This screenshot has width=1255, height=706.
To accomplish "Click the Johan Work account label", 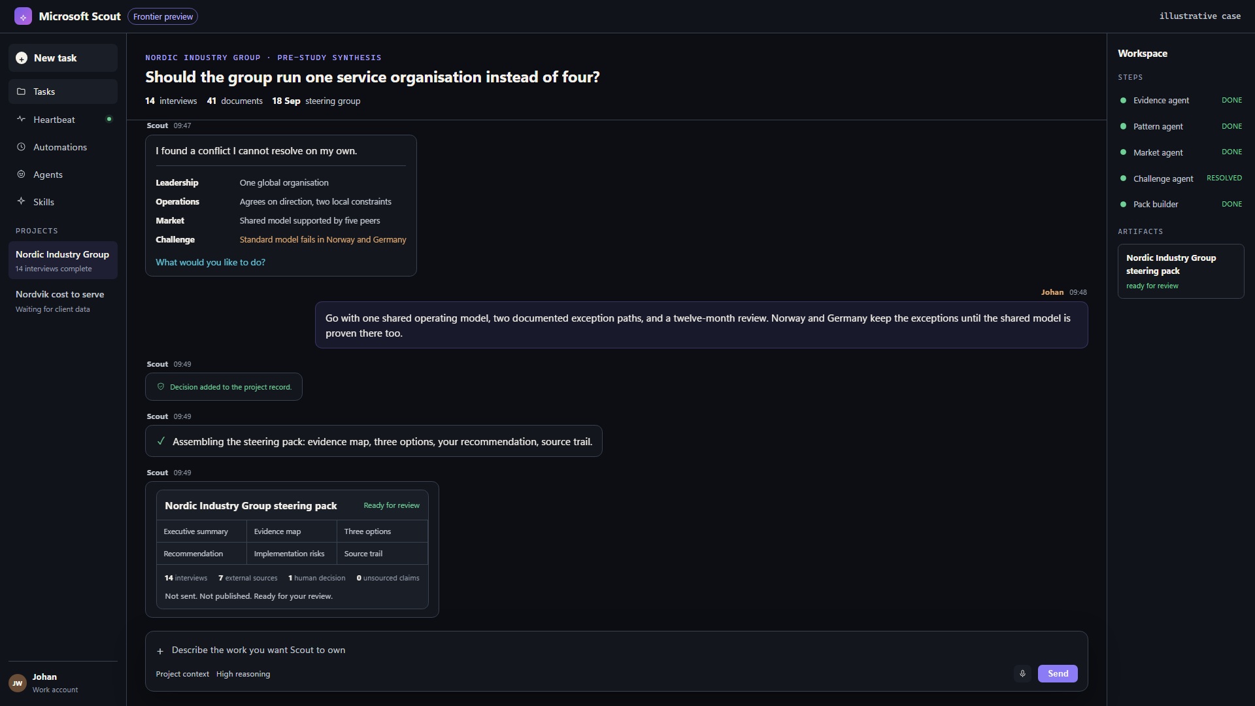I will point(55,683).
